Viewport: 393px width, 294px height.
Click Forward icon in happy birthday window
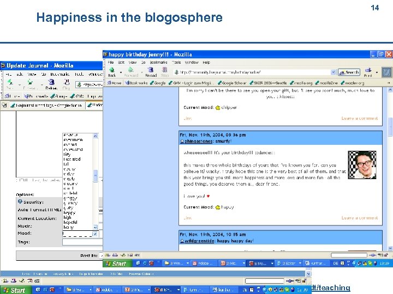click(130, 70)
